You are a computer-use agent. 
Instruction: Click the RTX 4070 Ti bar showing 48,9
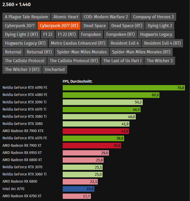pos(102,109)
